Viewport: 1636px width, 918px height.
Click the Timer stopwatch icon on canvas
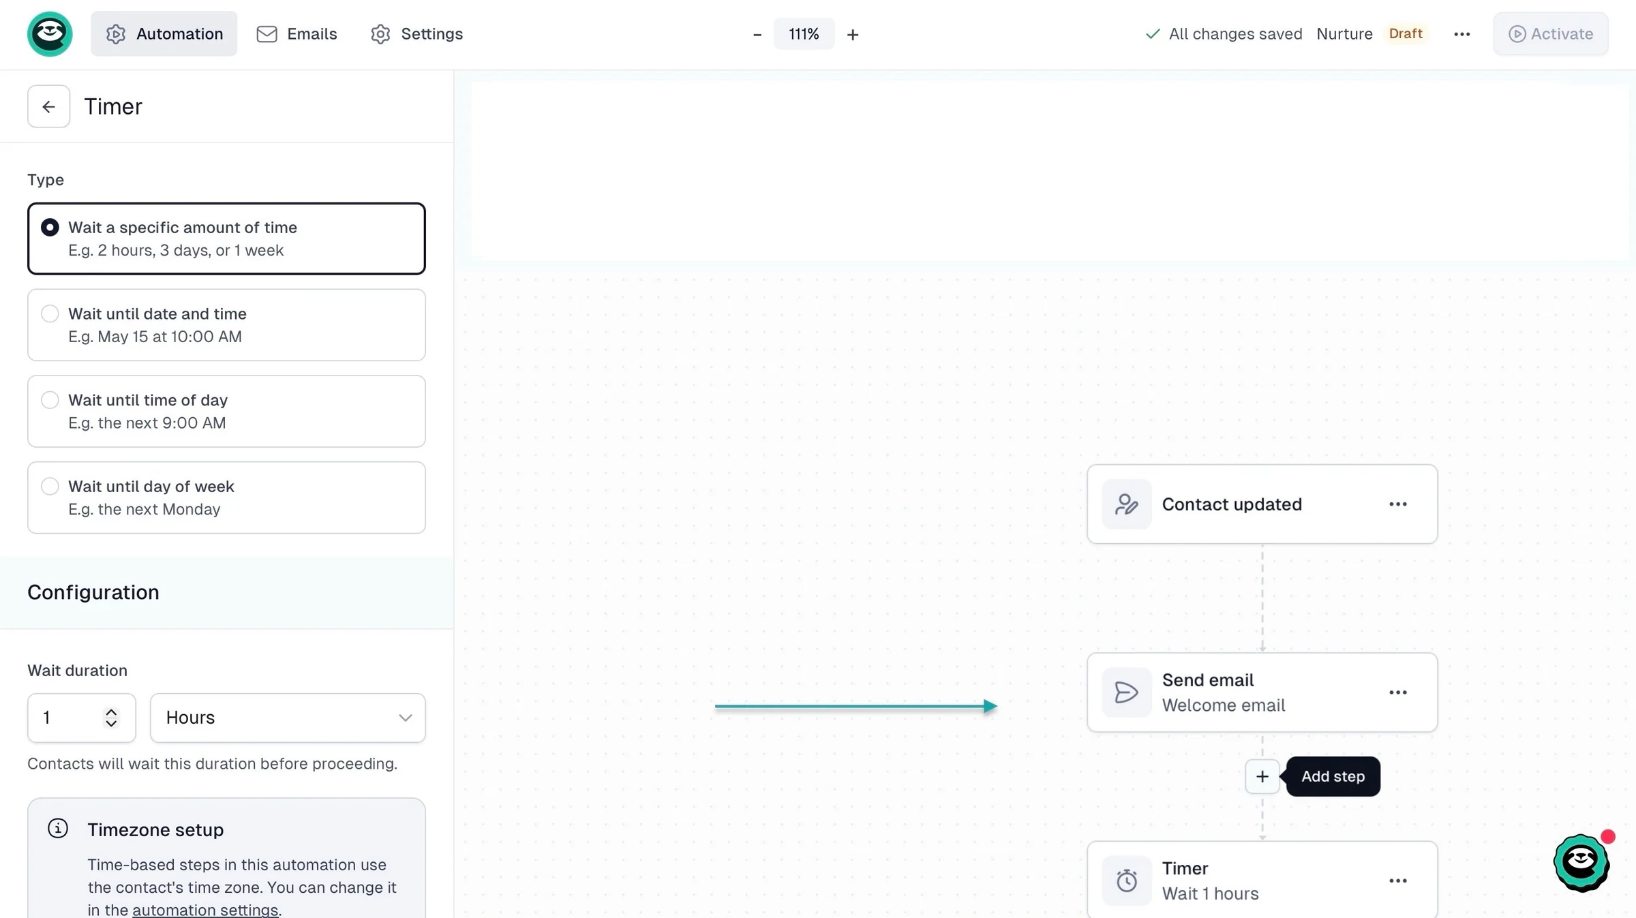1126,881
